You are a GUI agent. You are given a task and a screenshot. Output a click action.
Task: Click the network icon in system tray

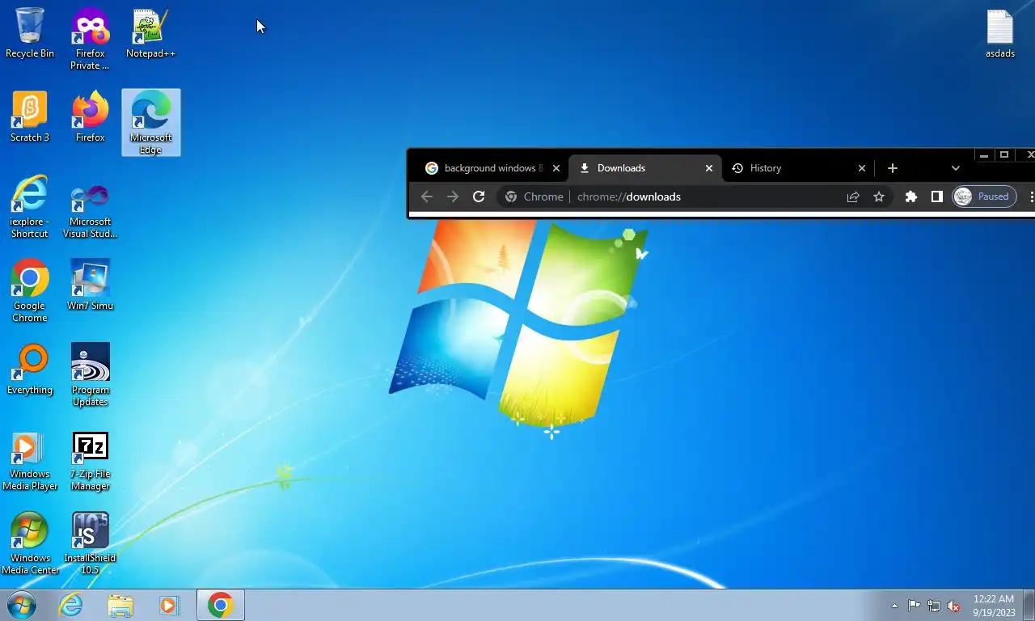934,606
